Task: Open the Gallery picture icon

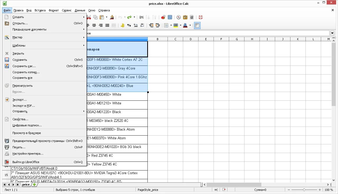Action: pyautogui.click(x=185, y=17)
